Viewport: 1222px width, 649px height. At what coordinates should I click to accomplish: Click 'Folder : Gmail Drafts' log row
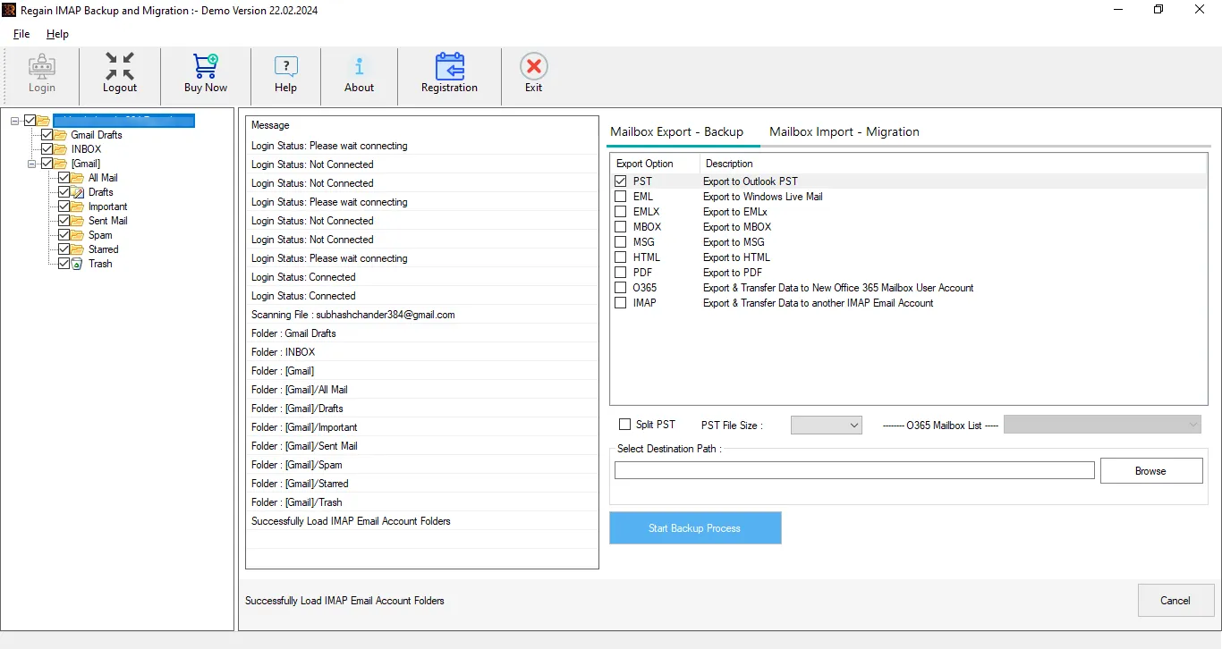pos(422,333)
